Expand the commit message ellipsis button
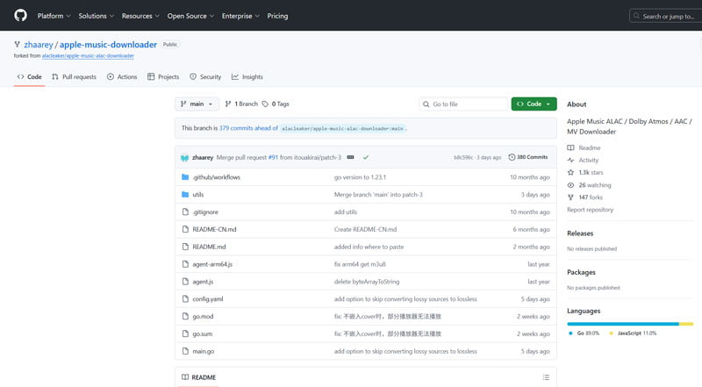This screenshot has height=387, width=702. (x=350, y=157)
